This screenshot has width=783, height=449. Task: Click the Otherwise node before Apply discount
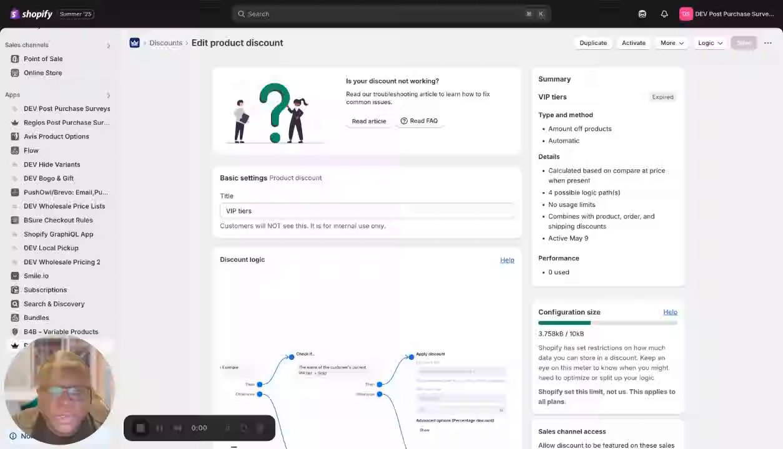pos(379,394)
